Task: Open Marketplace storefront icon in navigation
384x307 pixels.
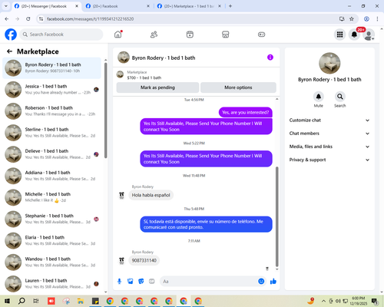Action: pos(226,35)
